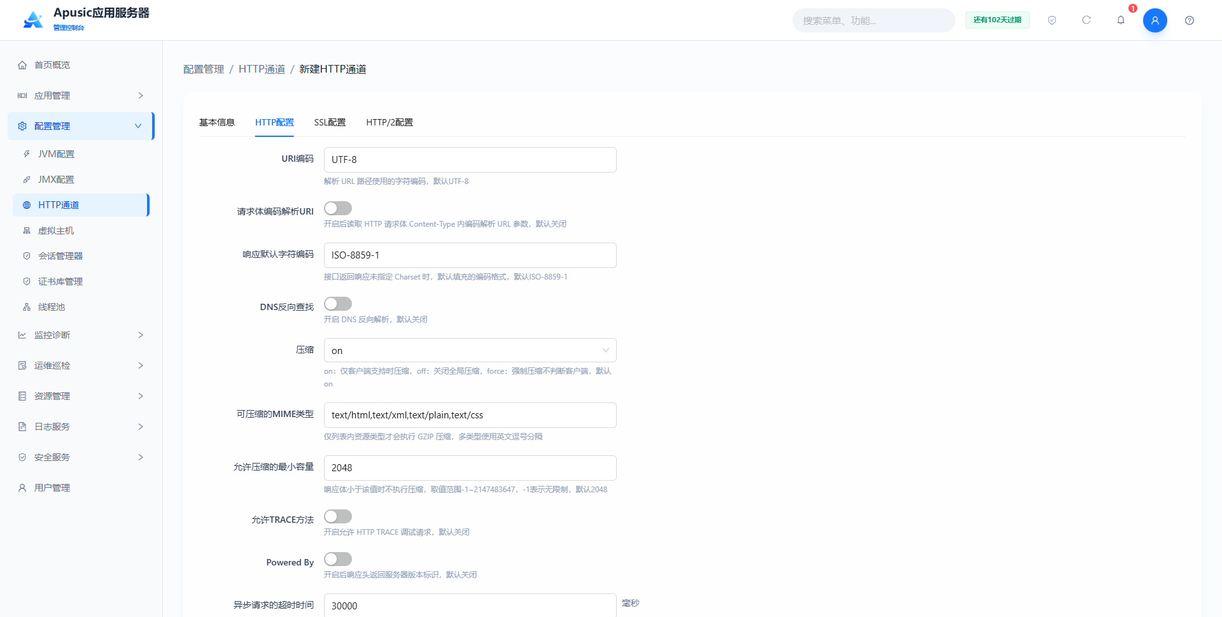Click the globe icon of HTTP通道
Image resolution: width=1222 pixels, height=617 pixels.
tap(27, 205)
